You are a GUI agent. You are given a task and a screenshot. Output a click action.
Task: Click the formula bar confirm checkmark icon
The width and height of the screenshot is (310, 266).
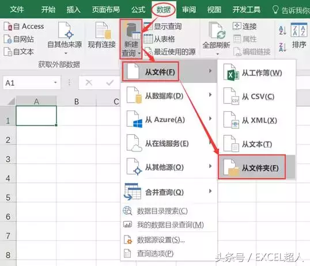(109, 82)
